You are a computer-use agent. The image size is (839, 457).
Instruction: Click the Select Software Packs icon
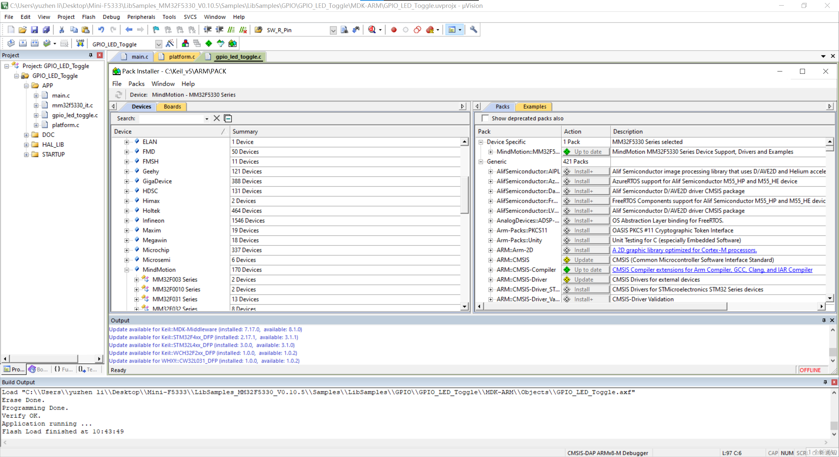click(x=221, y=44)
